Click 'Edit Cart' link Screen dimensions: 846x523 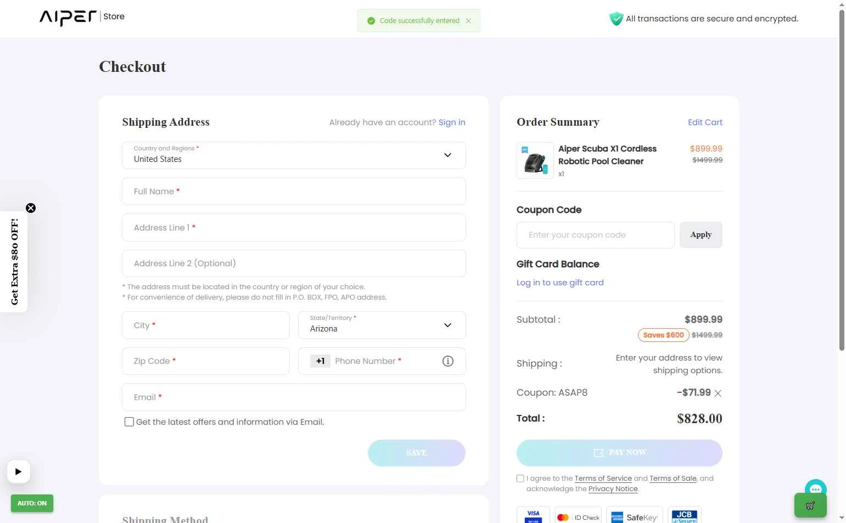tap(705, 122)
